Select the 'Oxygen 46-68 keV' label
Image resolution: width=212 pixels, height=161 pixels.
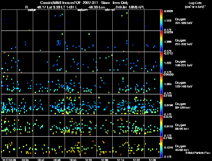click(x=182, y=148)
